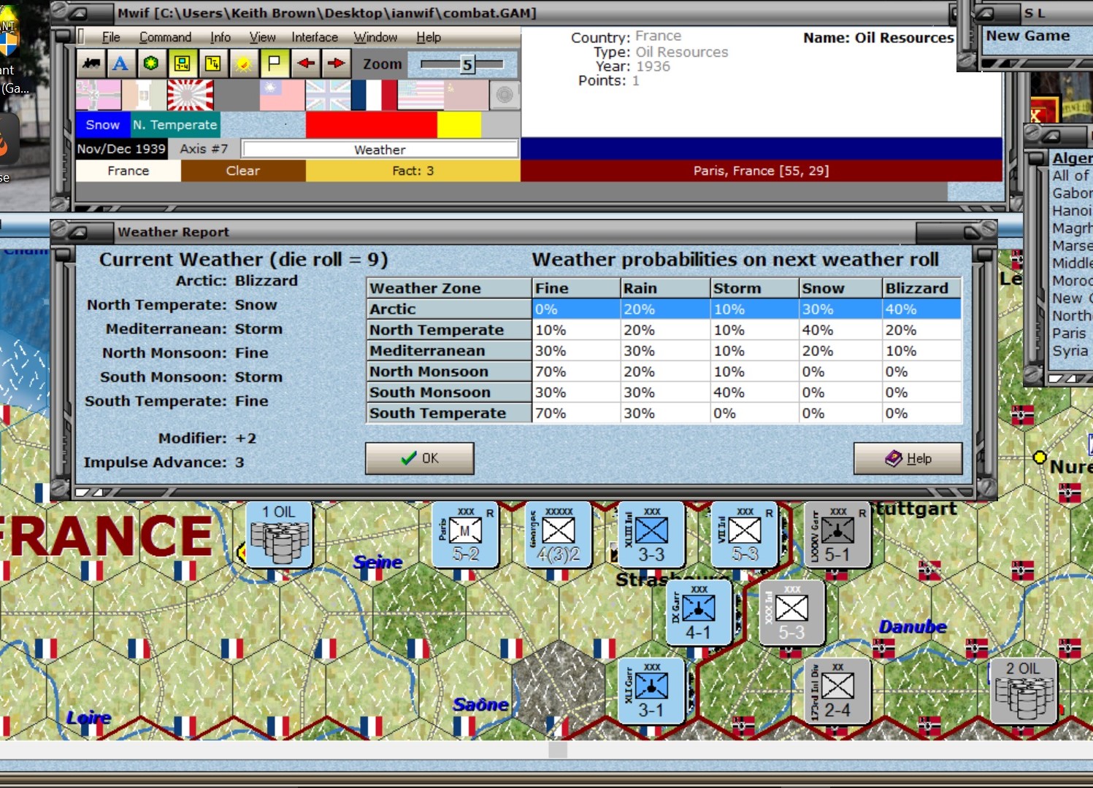Toggle the white flag toolbar button
This screenshot has height=788, width=1093.
point(274,64)
